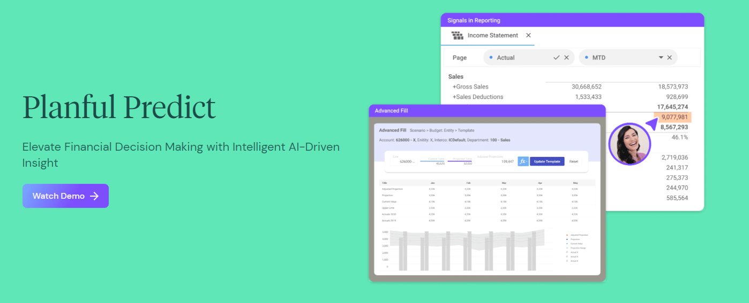This screenshot has height=303, width=749.
Task: Close the Income Statement tab
Action: point(528,35)
